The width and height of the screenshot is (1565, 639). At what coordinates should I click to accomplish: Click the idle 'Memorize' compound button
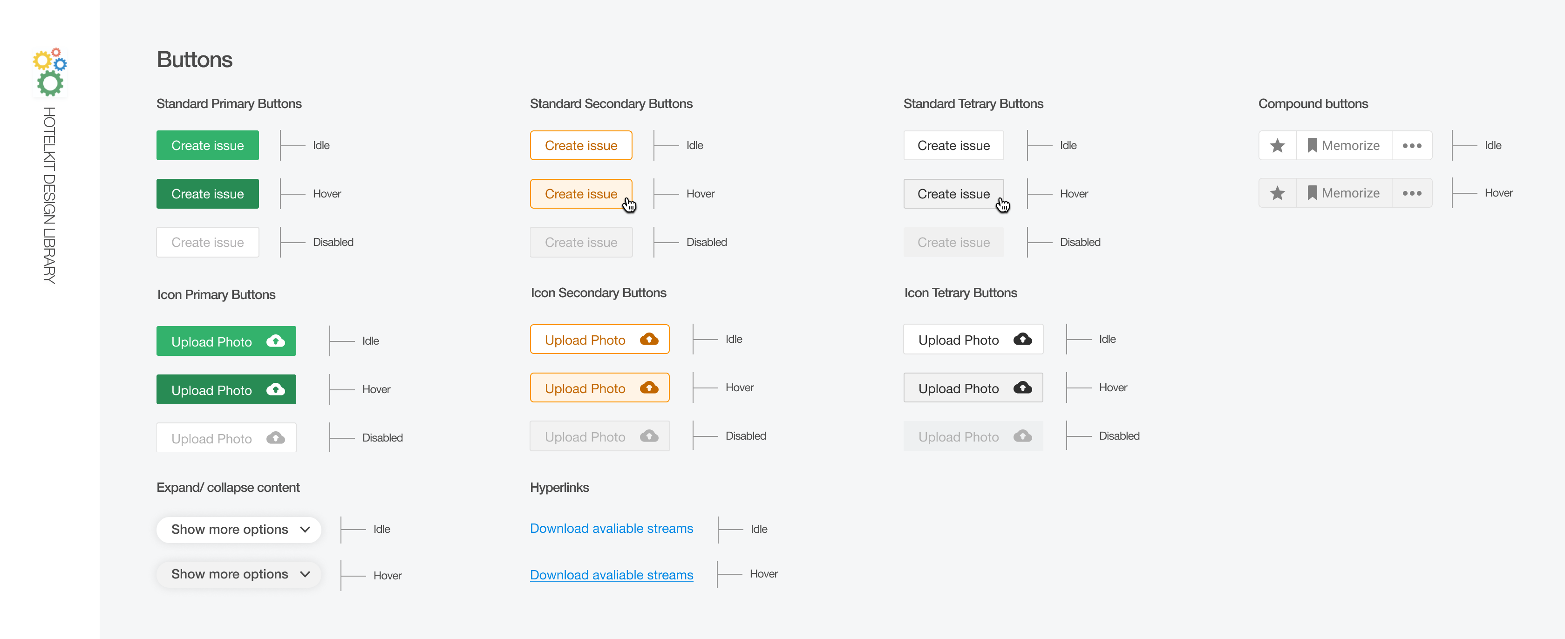(x=1343, y=146)
